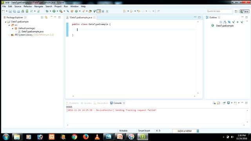Collapse the DataTypeExample project node
This screenshot has height=141, width=251.
[x=6, y=22]
